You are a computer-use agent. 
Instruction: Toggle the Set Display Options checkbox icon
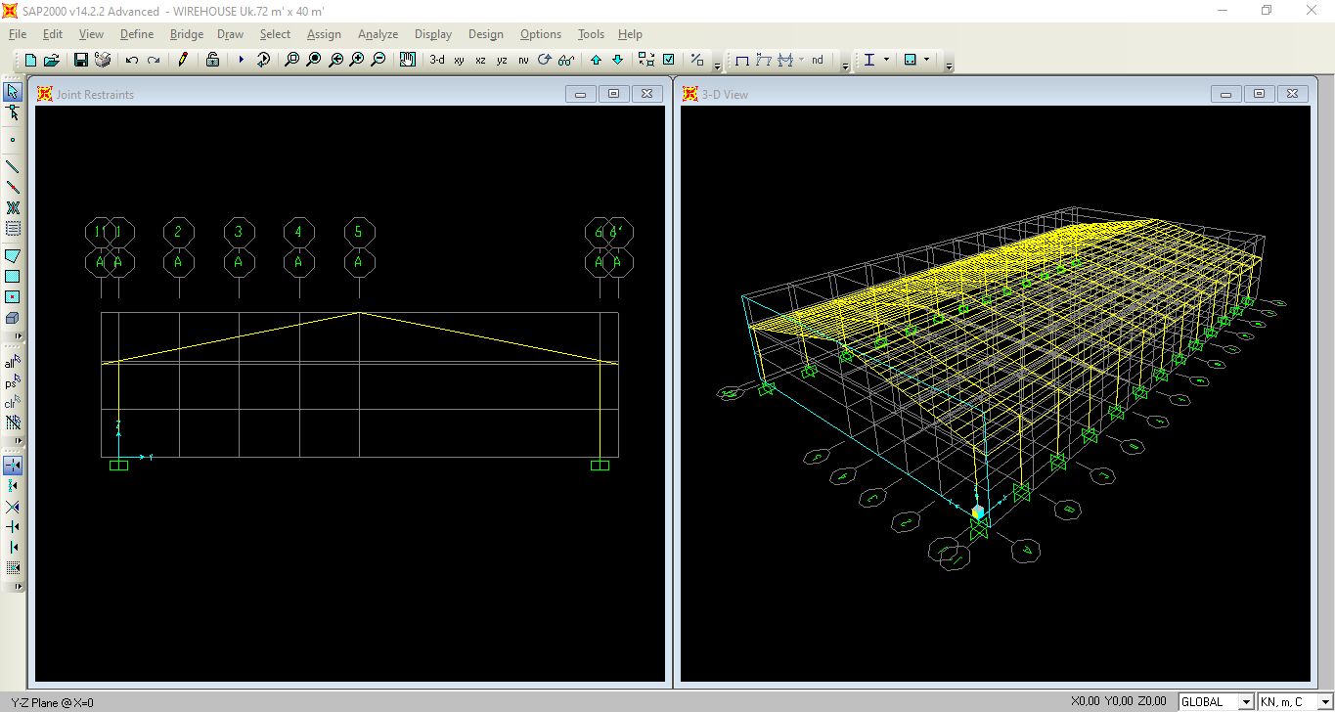point(669,60)
